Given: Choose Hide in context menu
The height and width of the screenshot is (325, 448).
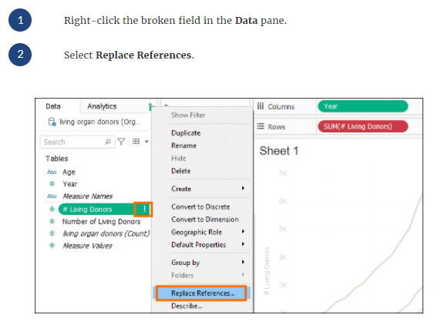Looking at the screenshot, I should click(179, 158).
